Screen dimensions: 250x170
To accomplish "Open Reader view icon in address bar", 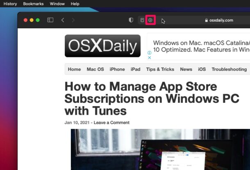I will pos(142,20).
